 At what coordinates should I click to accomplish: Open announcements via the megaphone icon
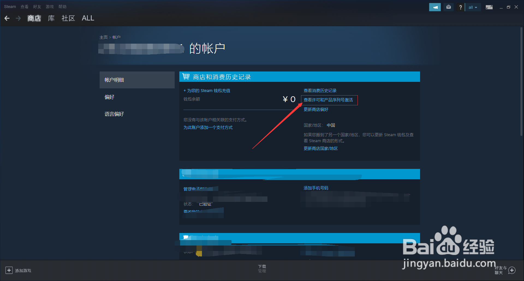[435, 7]
